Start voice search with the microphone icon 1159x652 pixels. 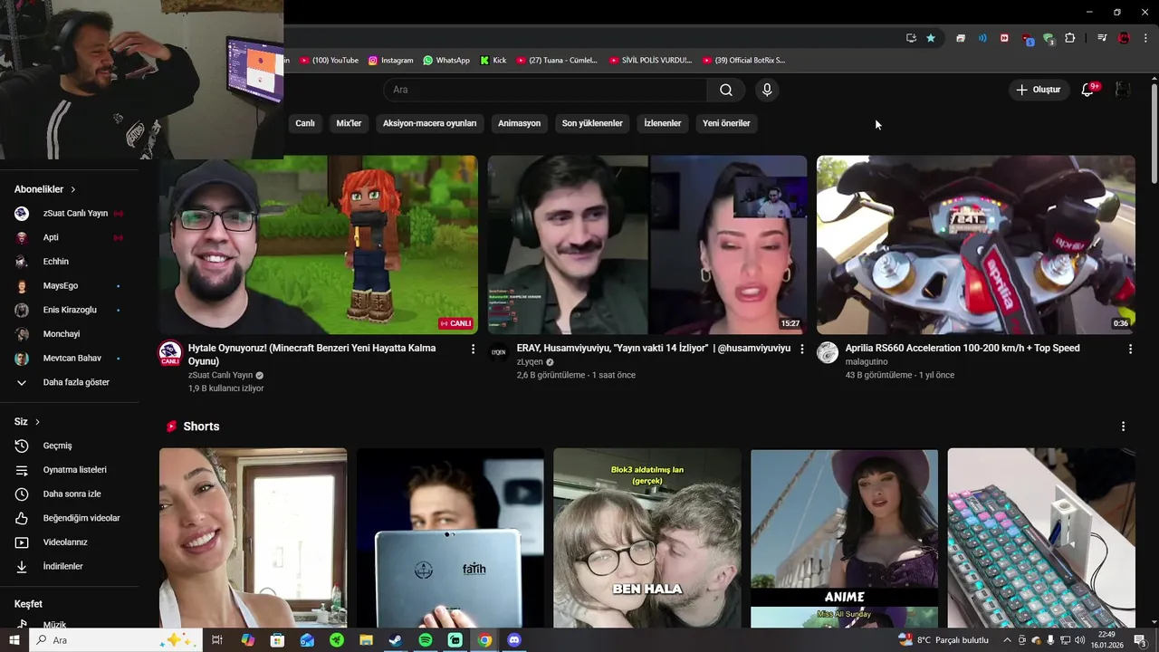point(767,90)
